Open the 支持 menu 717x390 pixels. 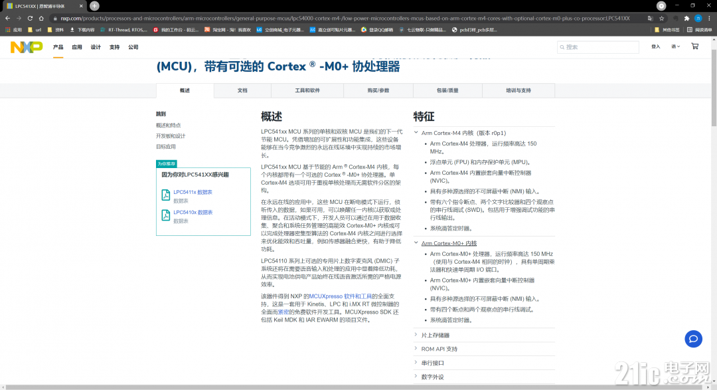click(114, 47)
